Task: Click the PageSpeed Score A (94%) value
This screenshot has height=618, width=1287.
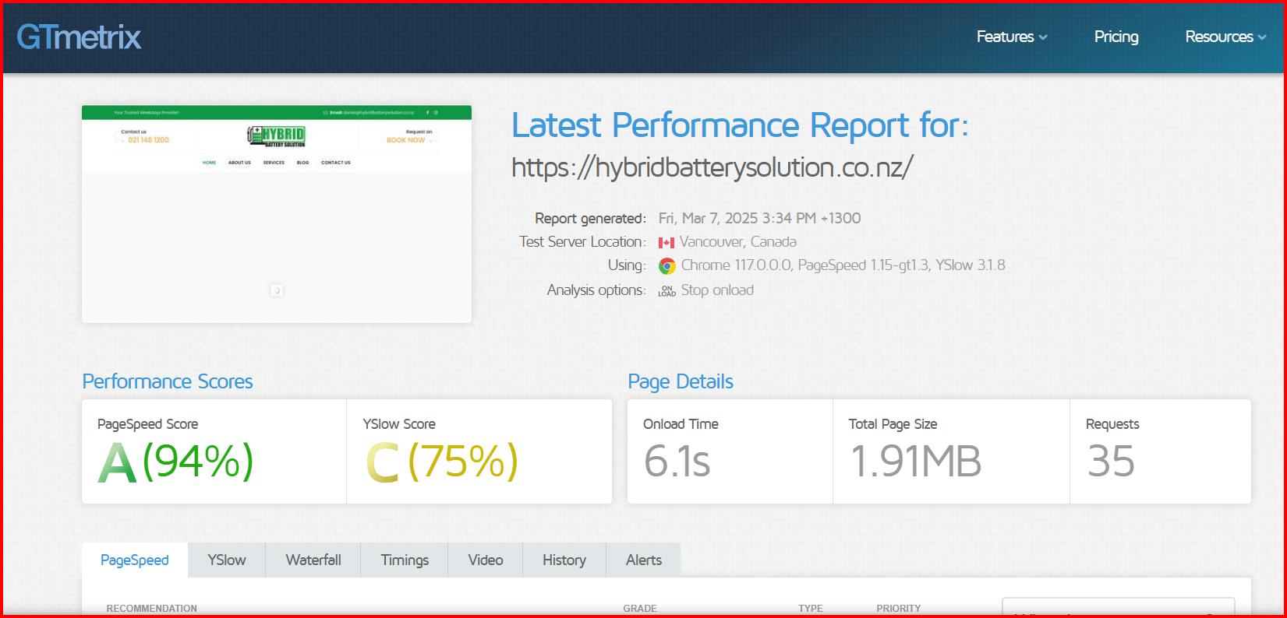Action: [175, 462]
